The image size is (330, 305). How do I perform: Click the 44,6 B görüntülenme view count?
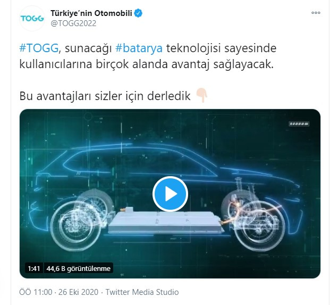pos(79,268)
